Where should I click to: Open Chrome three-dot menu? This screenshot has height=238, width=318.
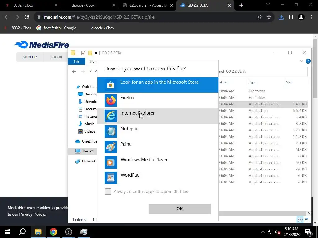[311, 17]
